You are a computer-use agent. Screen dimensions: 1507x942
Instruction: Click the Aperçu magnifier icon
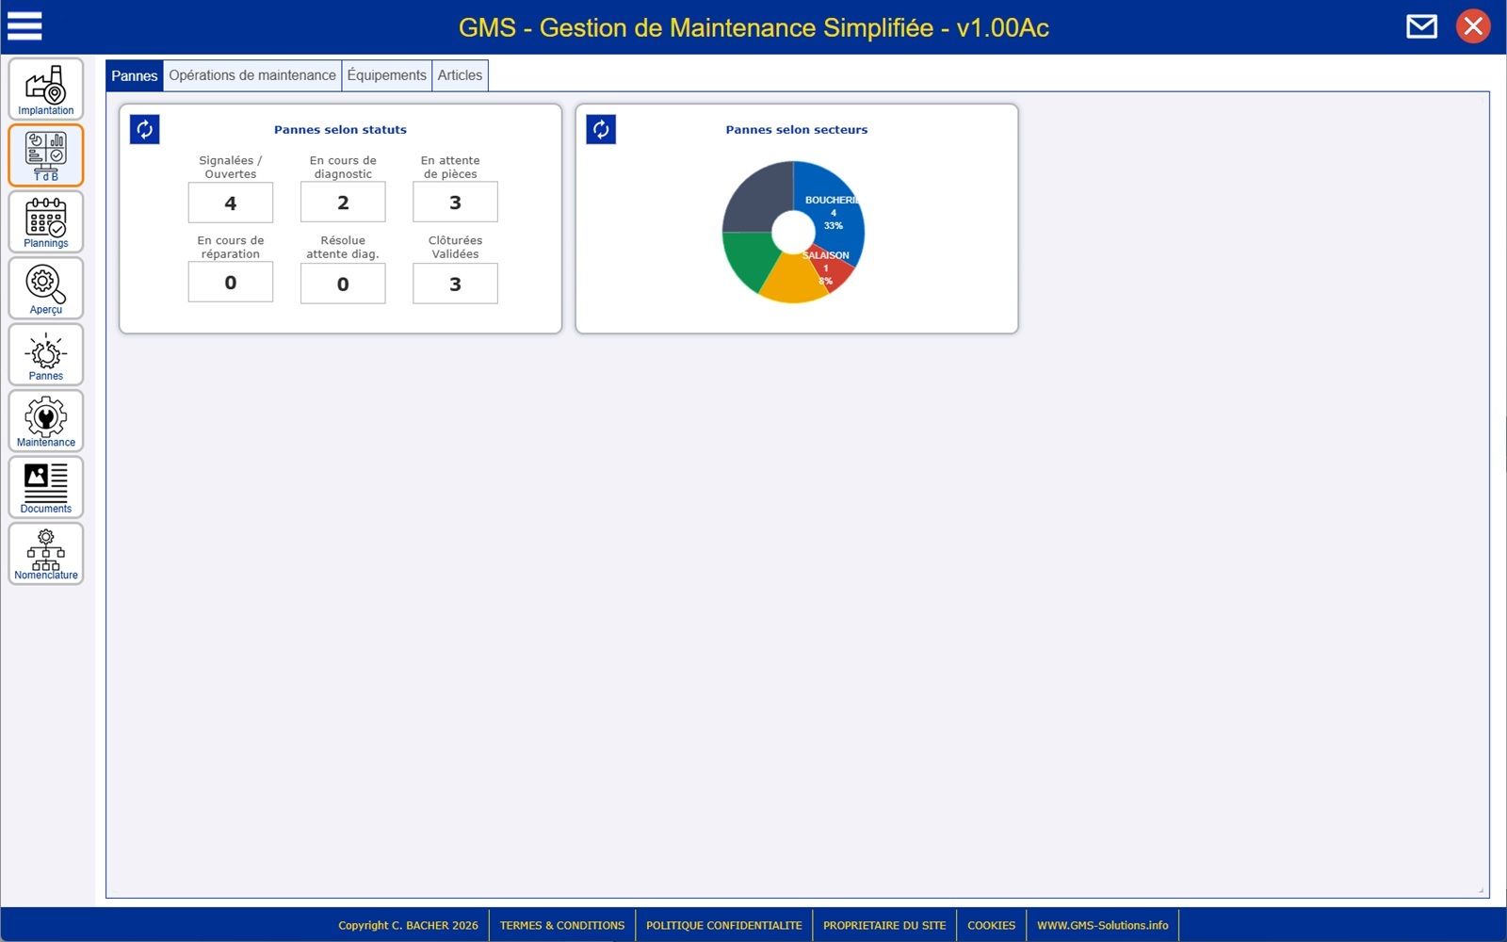(x=46, y=288)
